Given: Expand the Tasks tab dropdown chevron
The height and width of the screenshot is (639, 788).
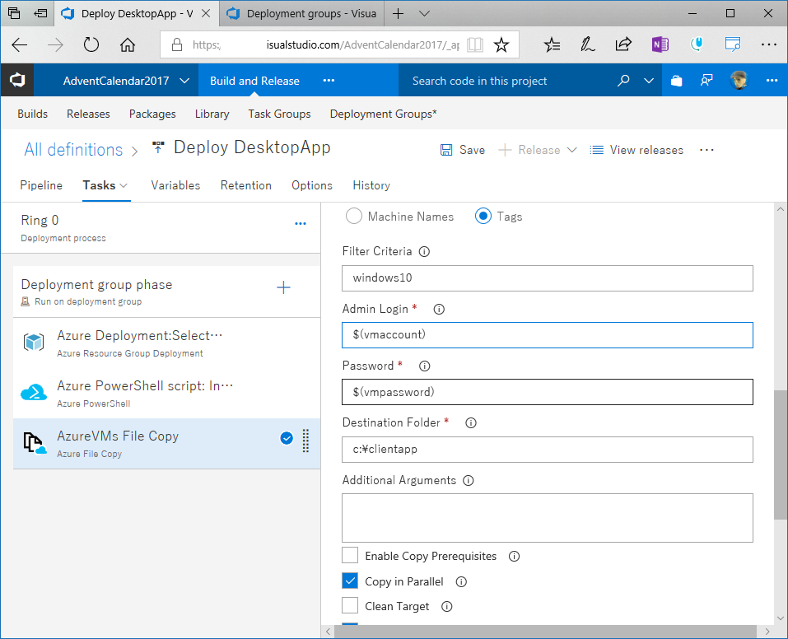Looking at the screenshot, I should 124,185.
